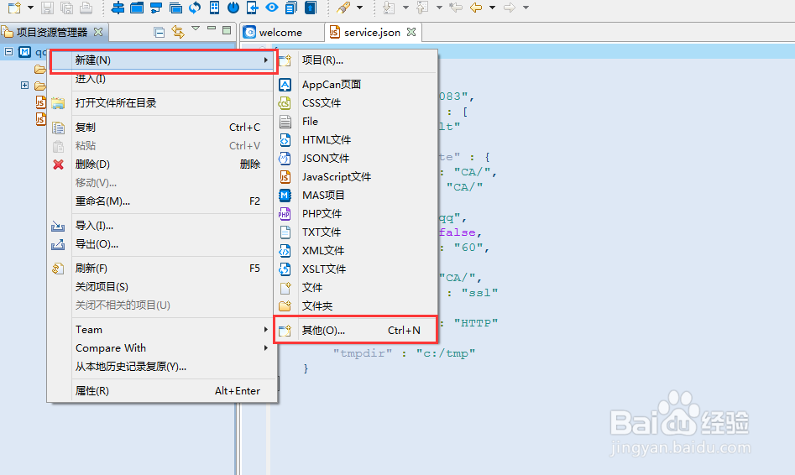Create a new PHP文件

[x=357, y=214]
